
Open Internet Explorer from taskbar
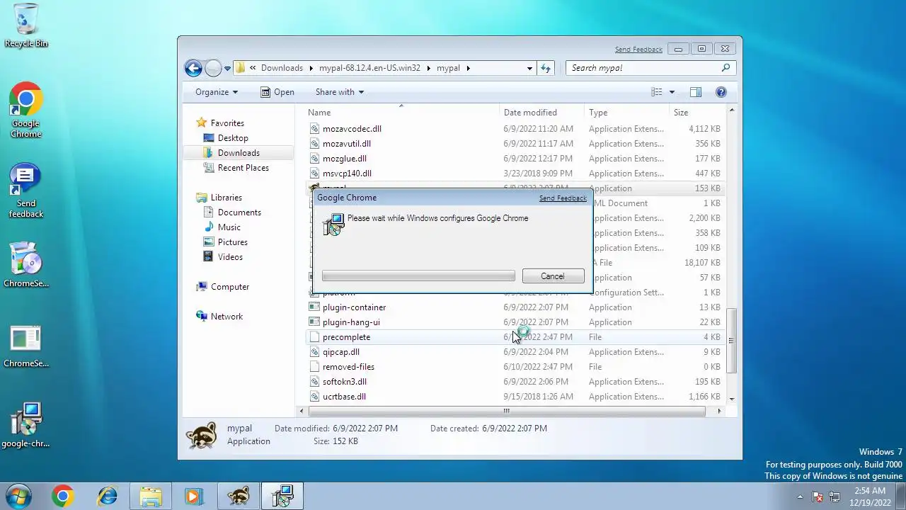click(x=107, y=496)
